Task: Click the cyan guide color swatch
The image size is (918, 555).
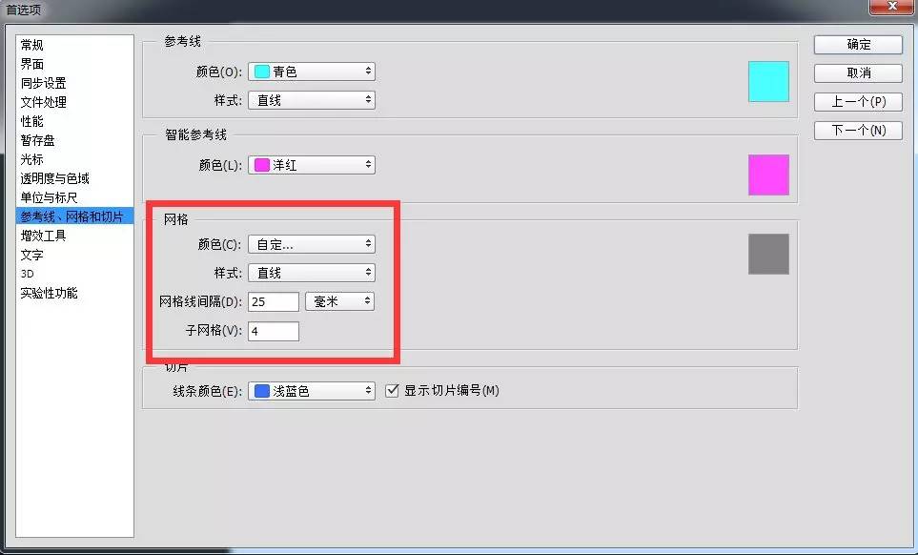Action: (768, 81)
